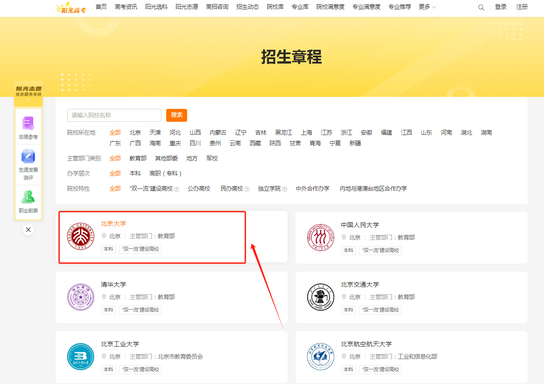Filter location by 上海
544x384 pixels.
click(x=306, y=132)
